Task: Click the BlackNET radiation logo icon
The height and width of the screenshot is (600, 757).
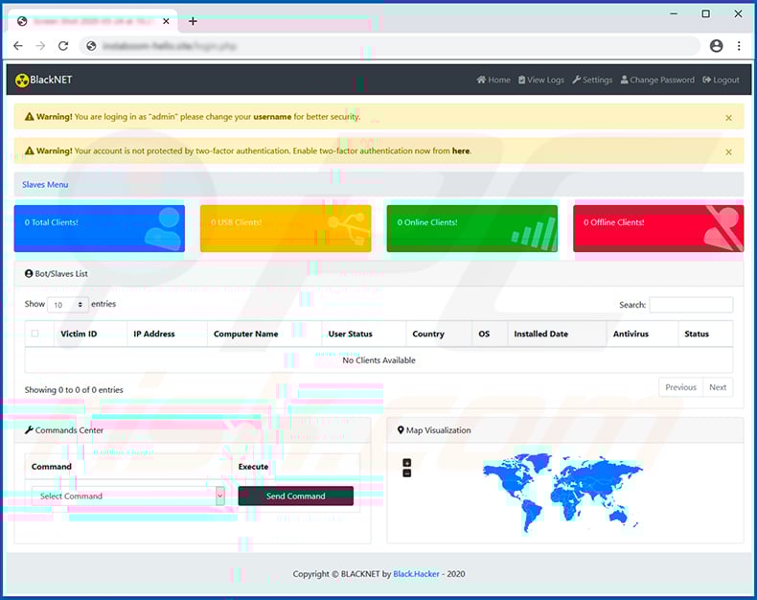Action: 22,81
